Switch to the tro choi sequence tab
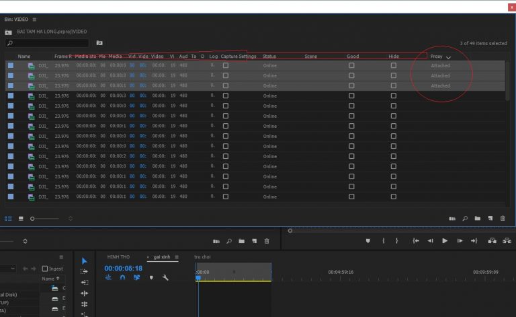 click(x=202, y=257)
